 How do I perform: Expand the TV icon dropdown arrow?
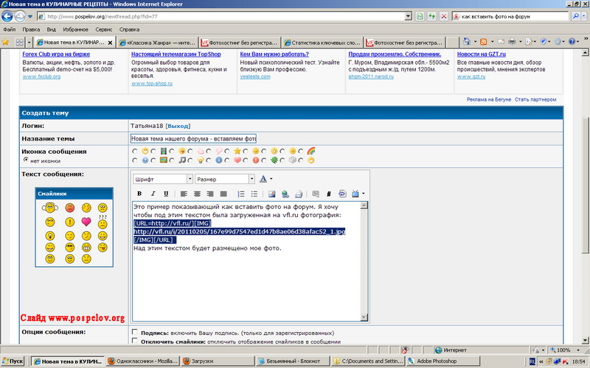364,194
